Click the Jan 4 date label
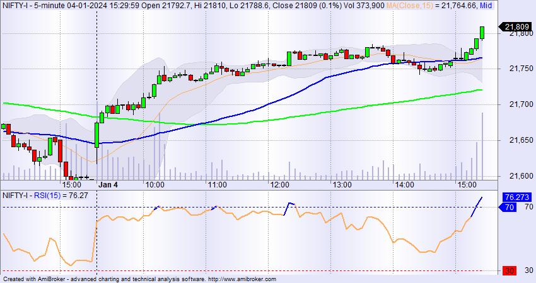 (108, 185)
